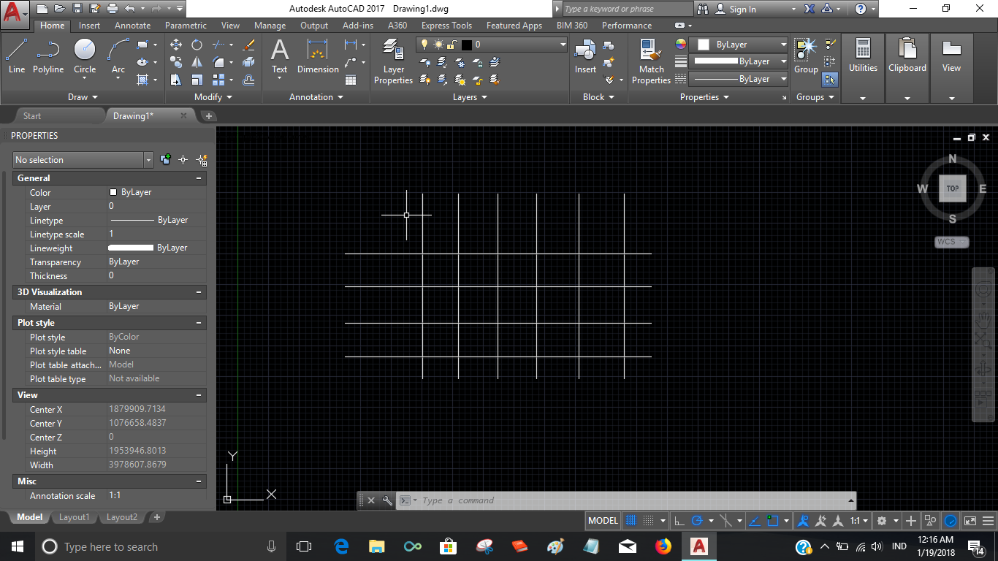This screenshot has height=561, width=998.
Task: Click the Insert block button
Action: 585,56
